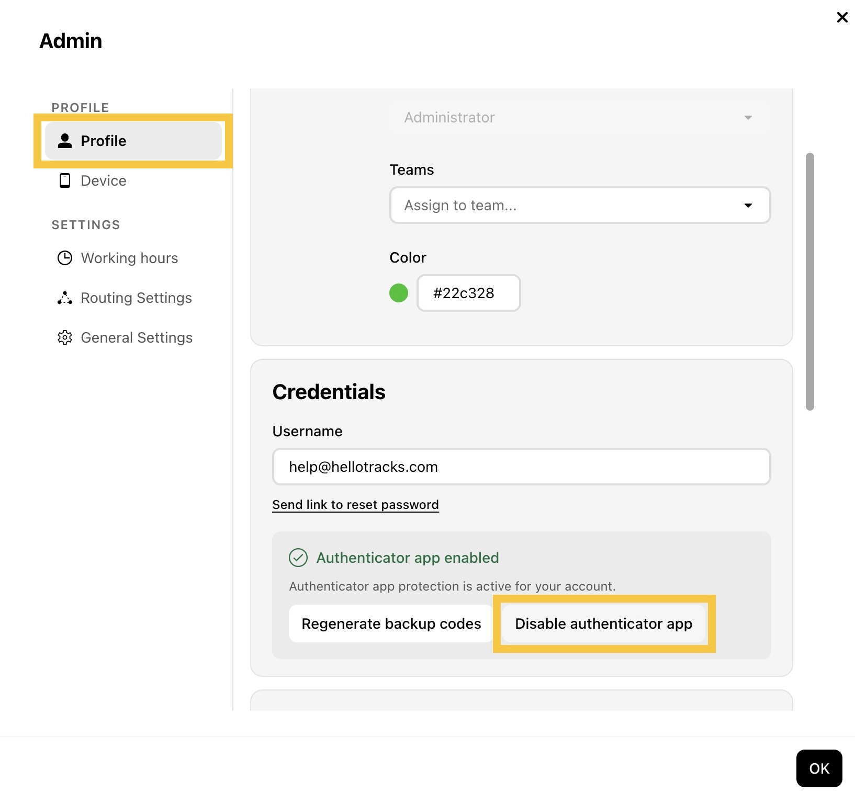855x793 pixels.
Task: Click the Device phone icon
Action: pyautogui.click(x=65, y=180)
